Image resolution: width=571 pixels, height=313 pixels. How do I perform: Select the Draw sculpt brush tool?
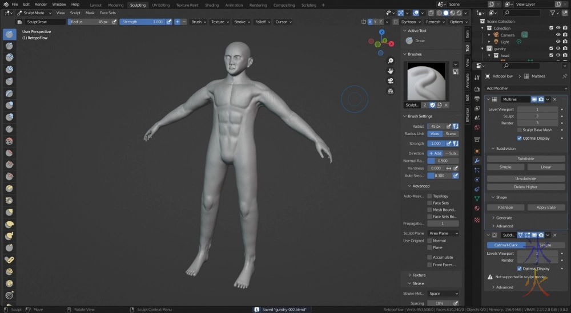10,34
